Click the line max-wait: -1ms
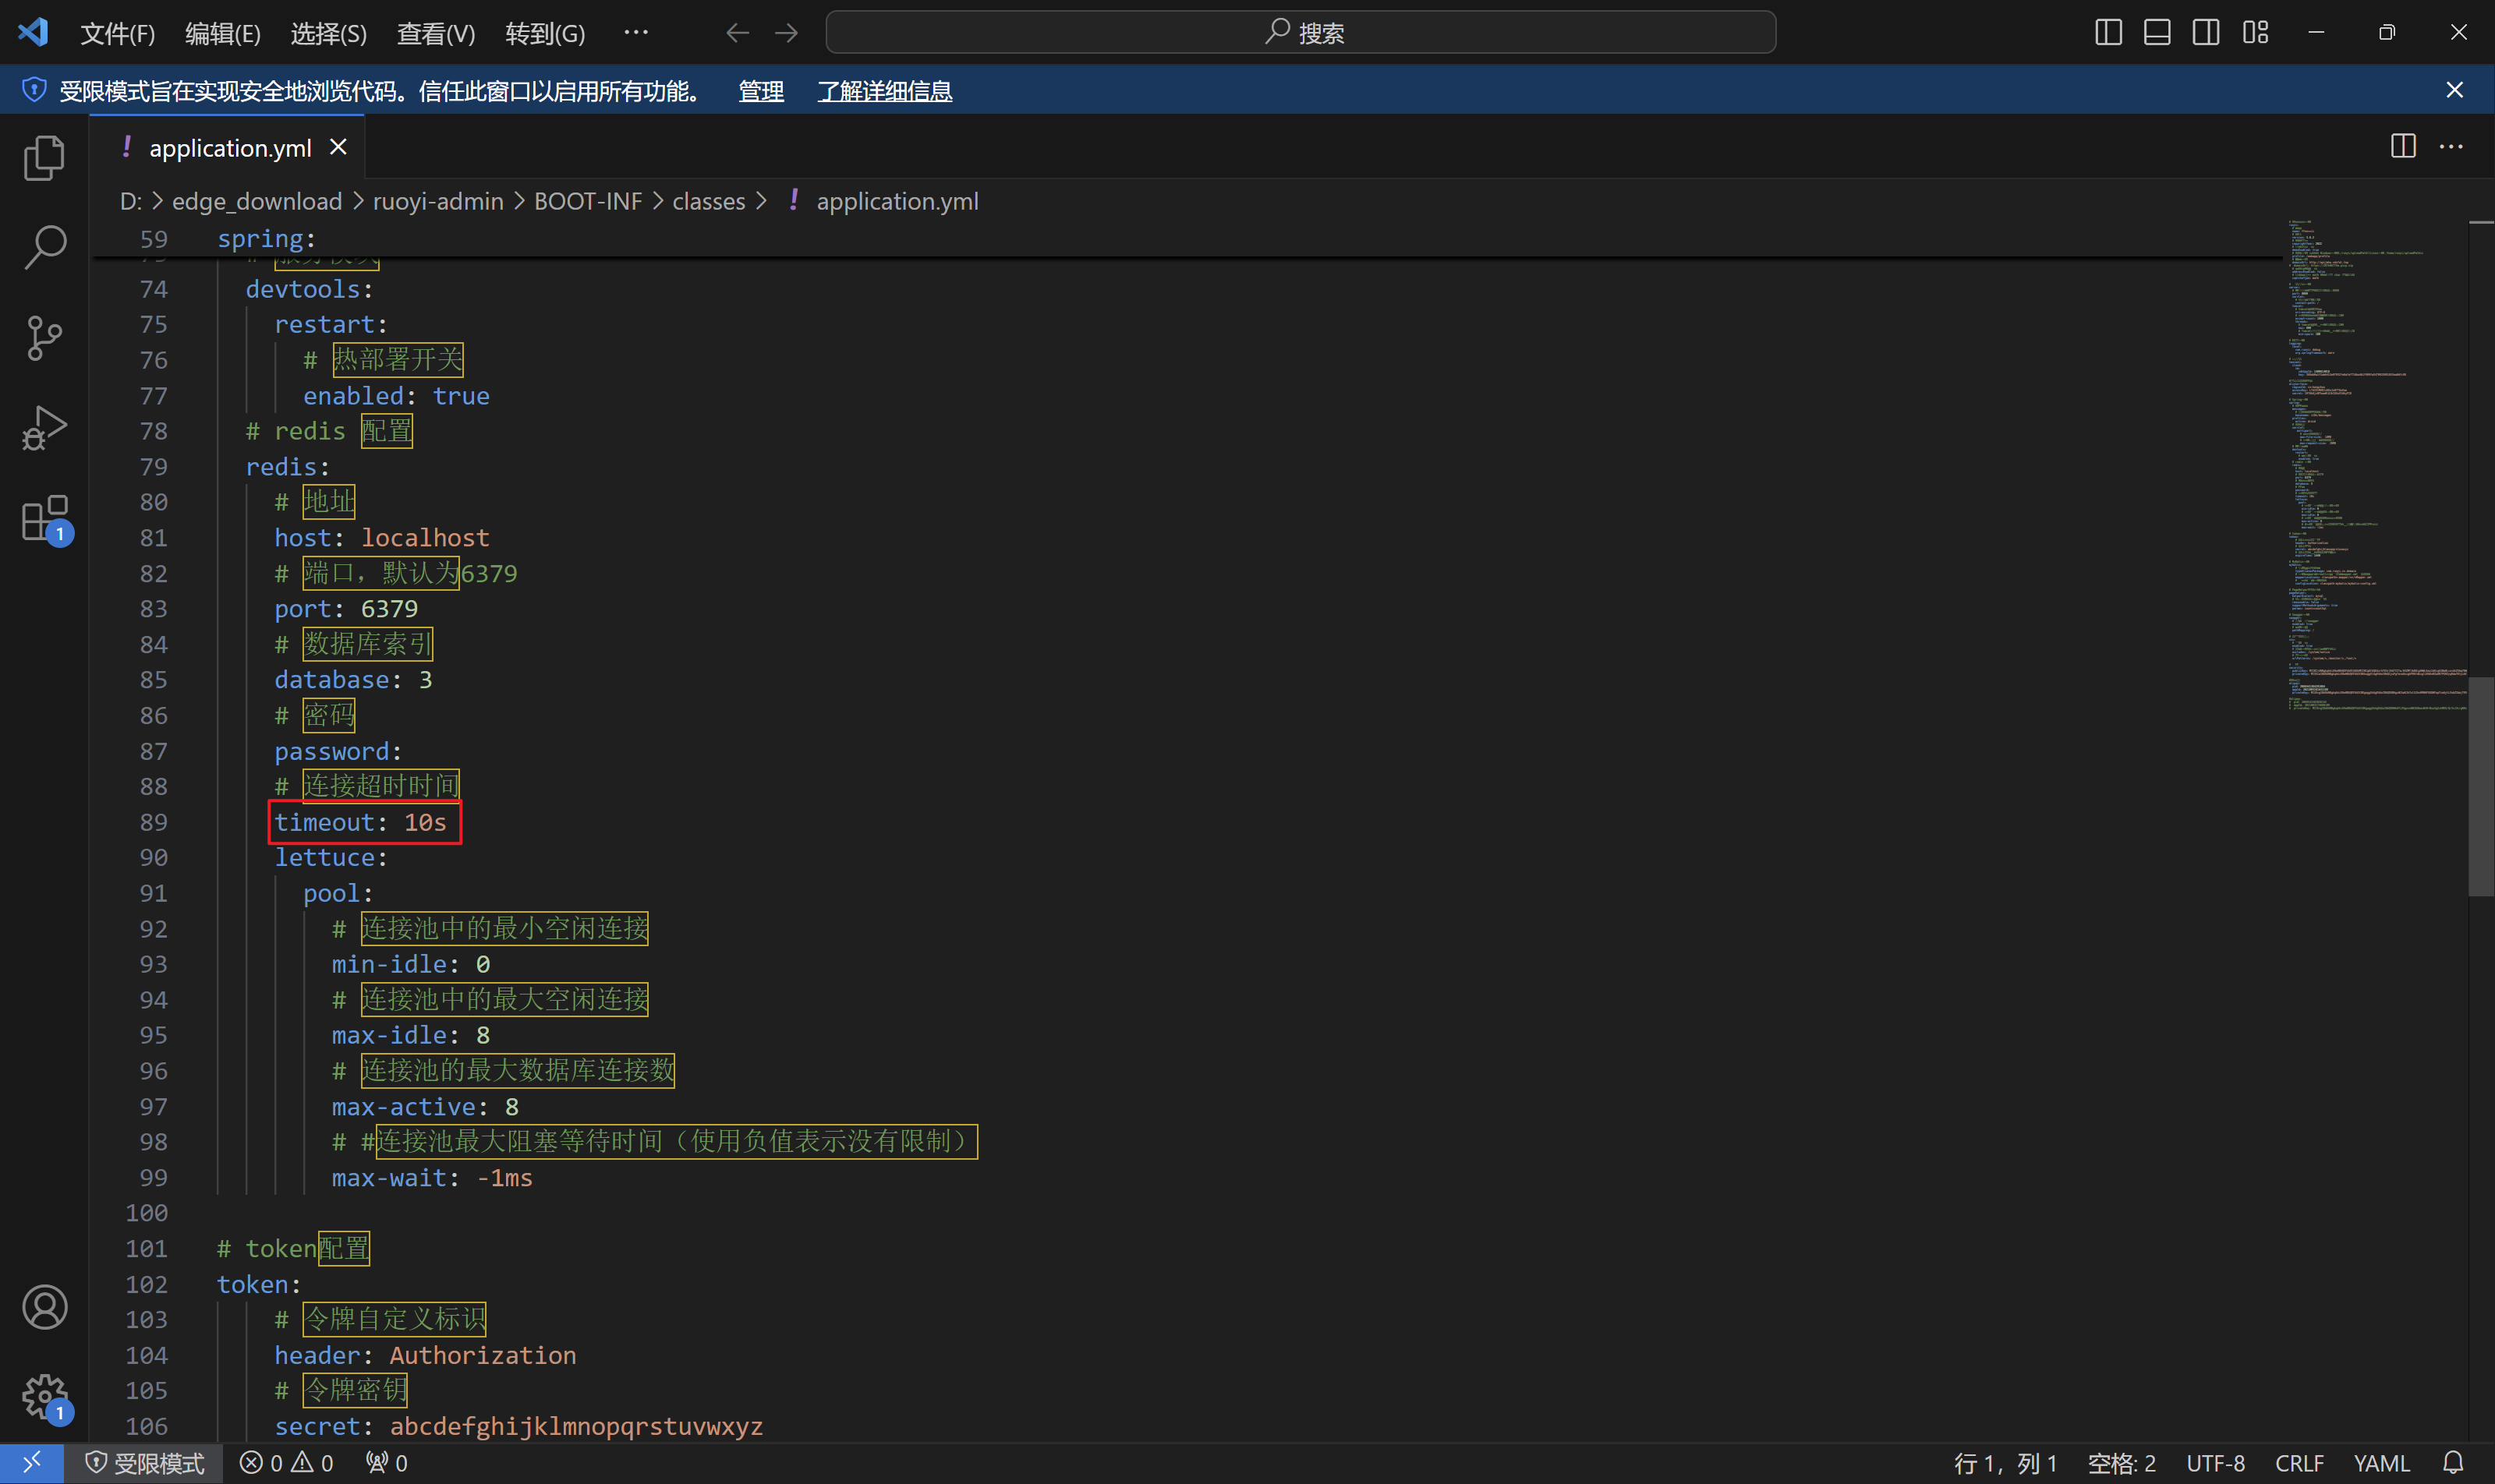Viewport: 2495px width, 1484px height. point(432,1178)
